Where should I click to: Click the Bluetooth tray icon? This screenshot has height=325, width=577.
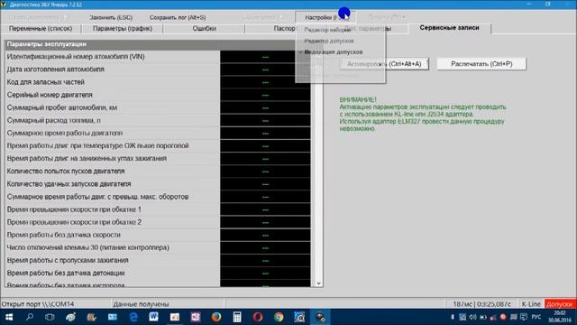[453, 317]
